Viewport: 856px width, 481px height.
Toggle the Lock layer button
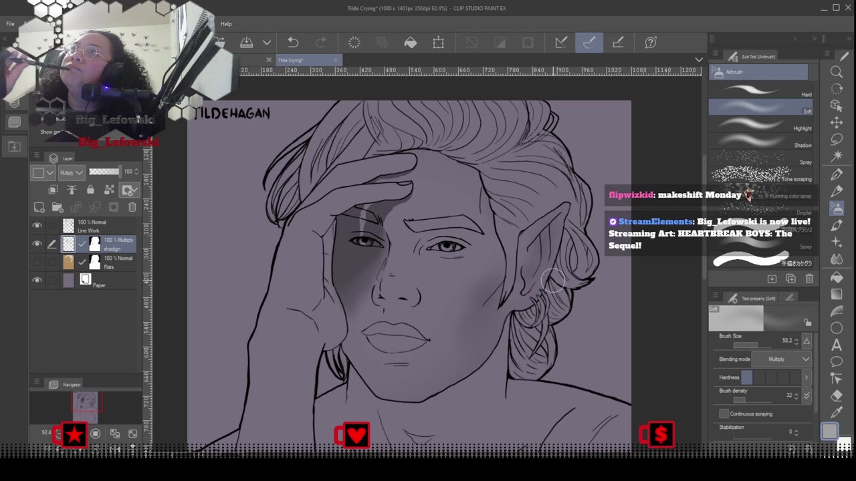[90, 190]
